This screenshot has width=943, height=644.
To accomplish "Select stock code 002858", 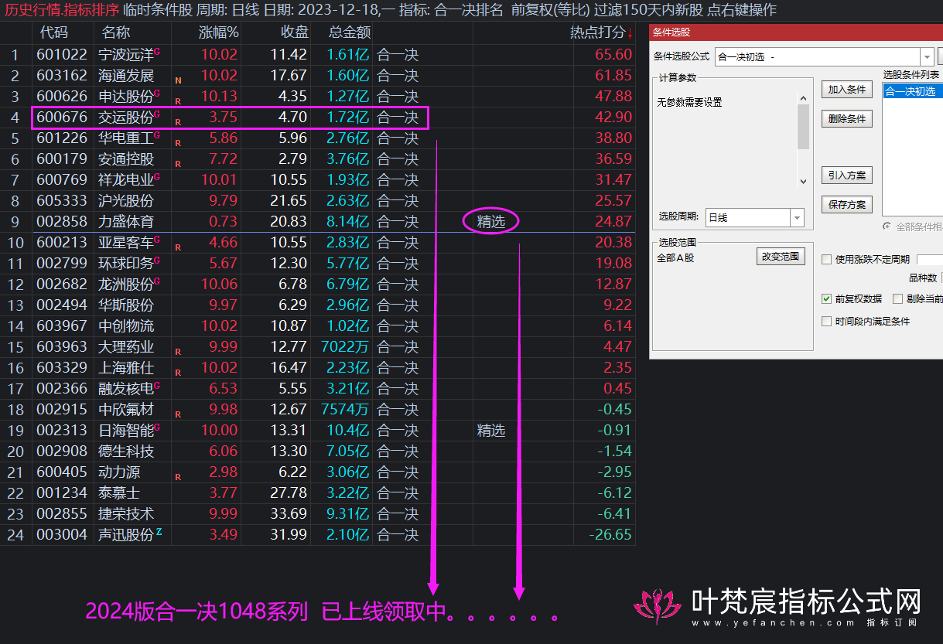I will tap(63, 222).
